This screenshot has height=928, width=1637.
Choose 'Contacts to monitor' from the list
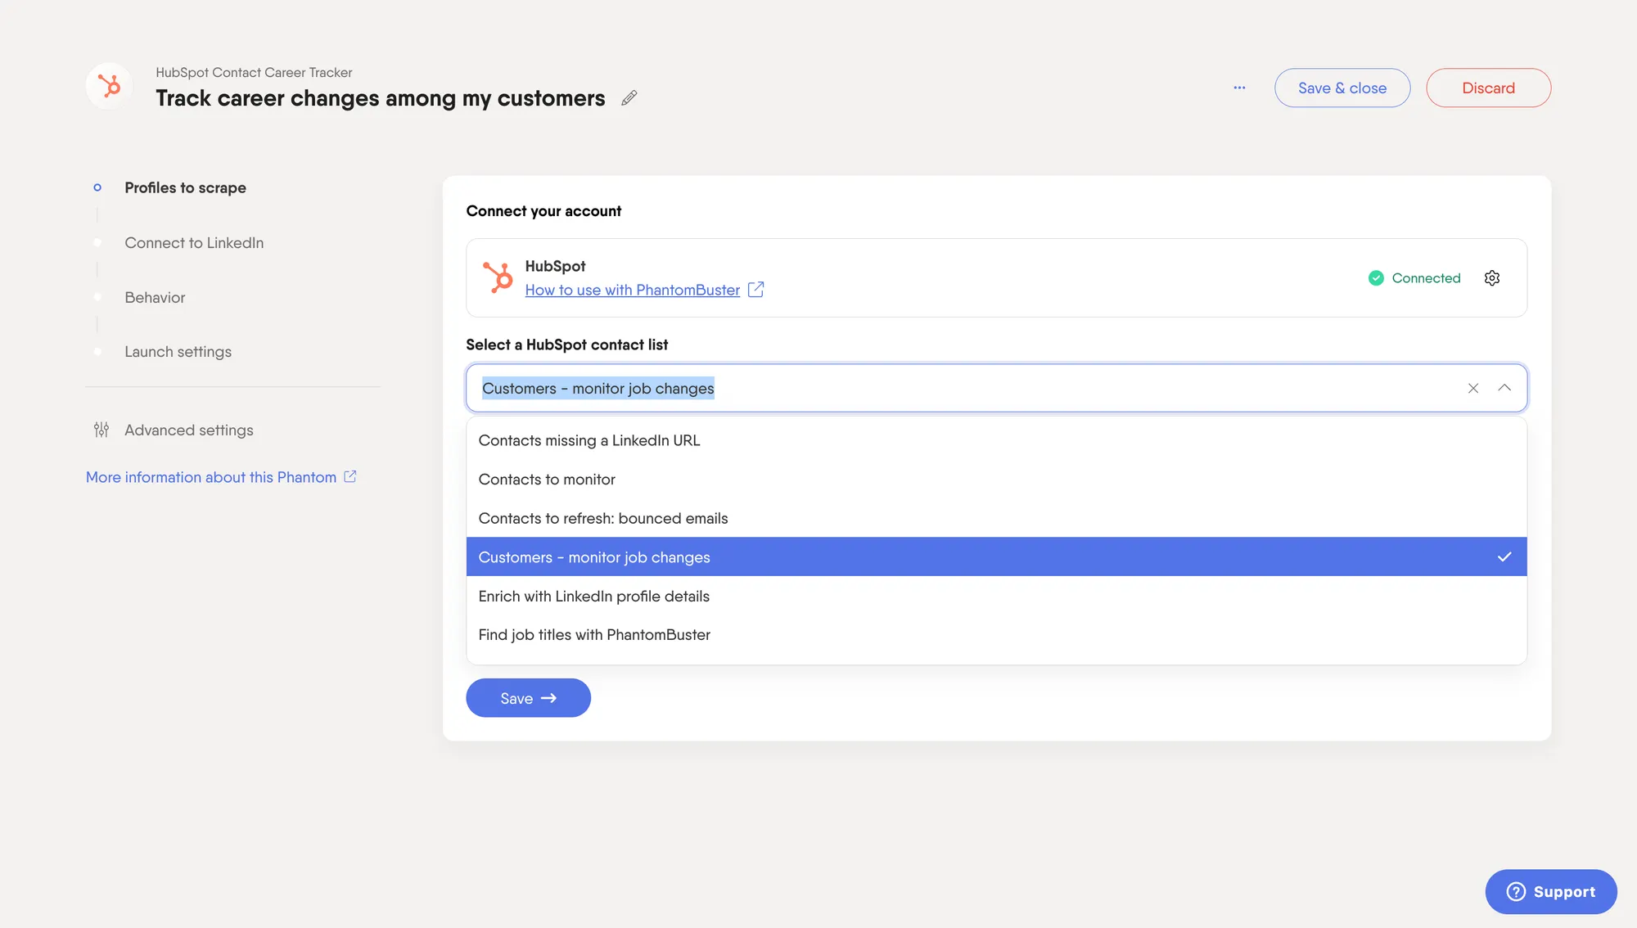(547, 480)
